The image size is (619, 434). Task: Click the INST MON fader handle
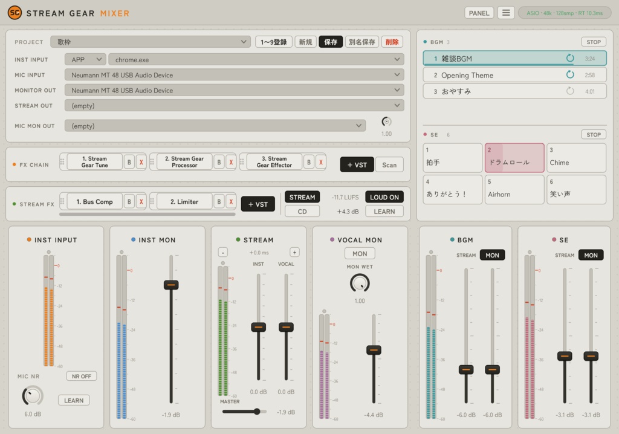(x=171, y=285)
